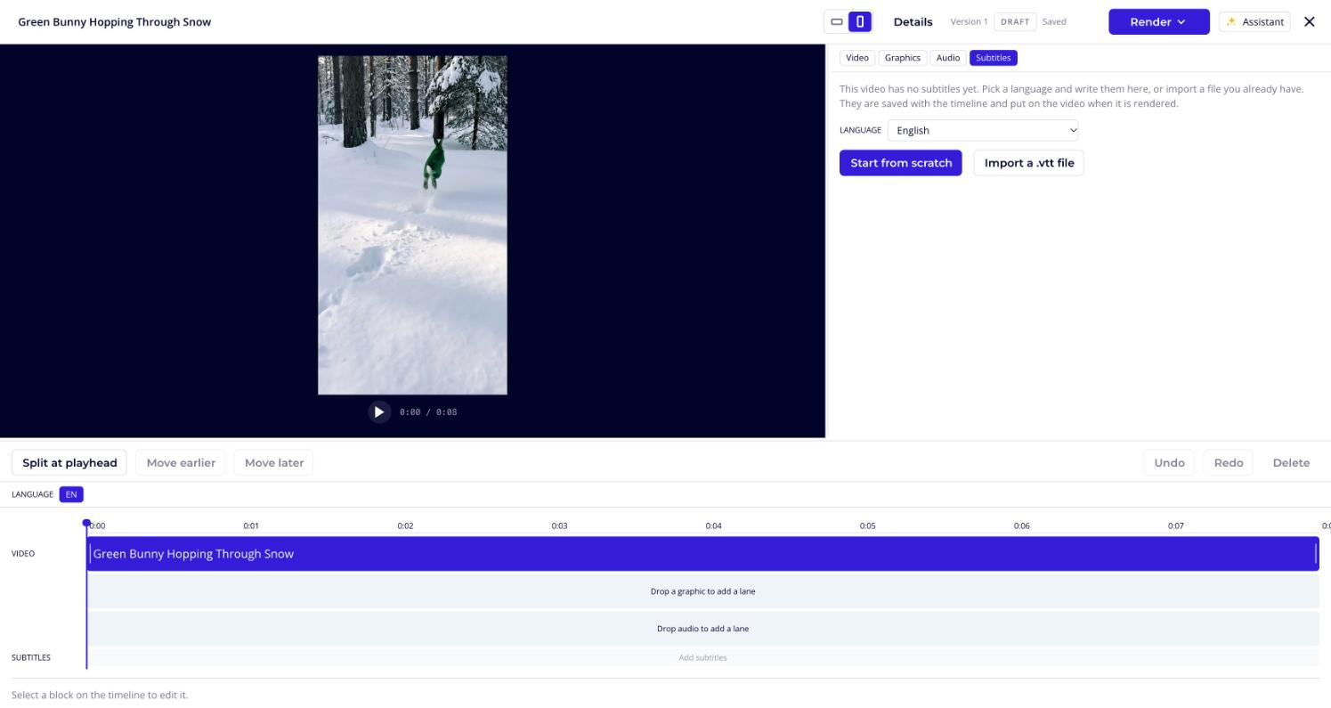Open the Details panel

point(913,21)
